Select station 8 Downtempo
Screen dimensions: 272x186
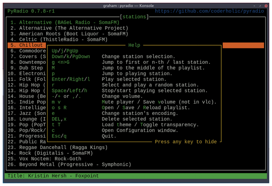(28, 62)
